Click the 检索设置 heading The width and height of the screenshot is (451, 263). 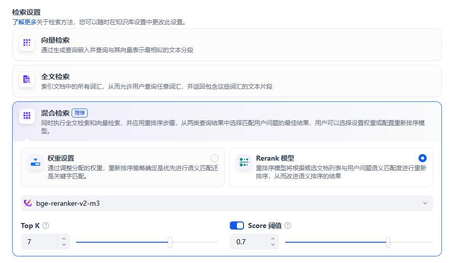26,12
